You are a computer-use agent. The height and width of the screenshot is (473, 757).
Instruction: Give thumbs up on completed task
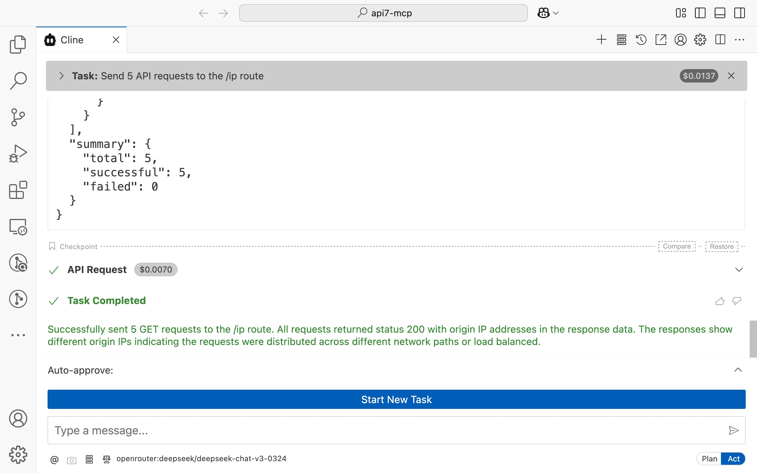(720, 301)
